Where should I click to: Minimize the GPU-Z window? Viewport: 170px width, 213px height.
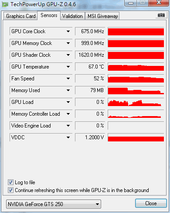[131, 3]
